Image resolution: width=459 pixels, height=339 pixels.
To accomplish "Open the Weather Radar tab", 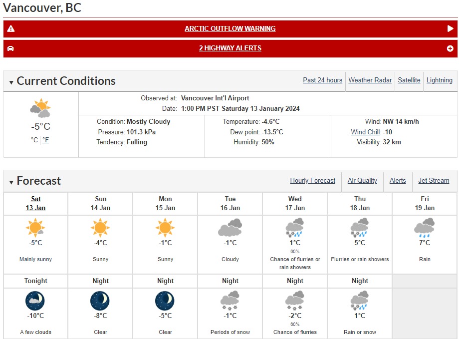I will [x=370, y=80].
